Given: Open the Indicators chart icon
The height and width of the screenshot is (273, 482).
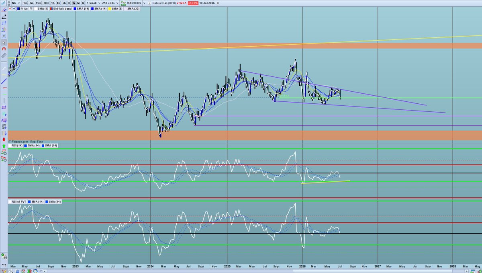Looking at the screenshot, I should pos(123,3).
